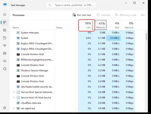Viewport: 151px width, 114px height.
Task: Click the Task Manager app icon in title bar
Action: coord(5,5)
